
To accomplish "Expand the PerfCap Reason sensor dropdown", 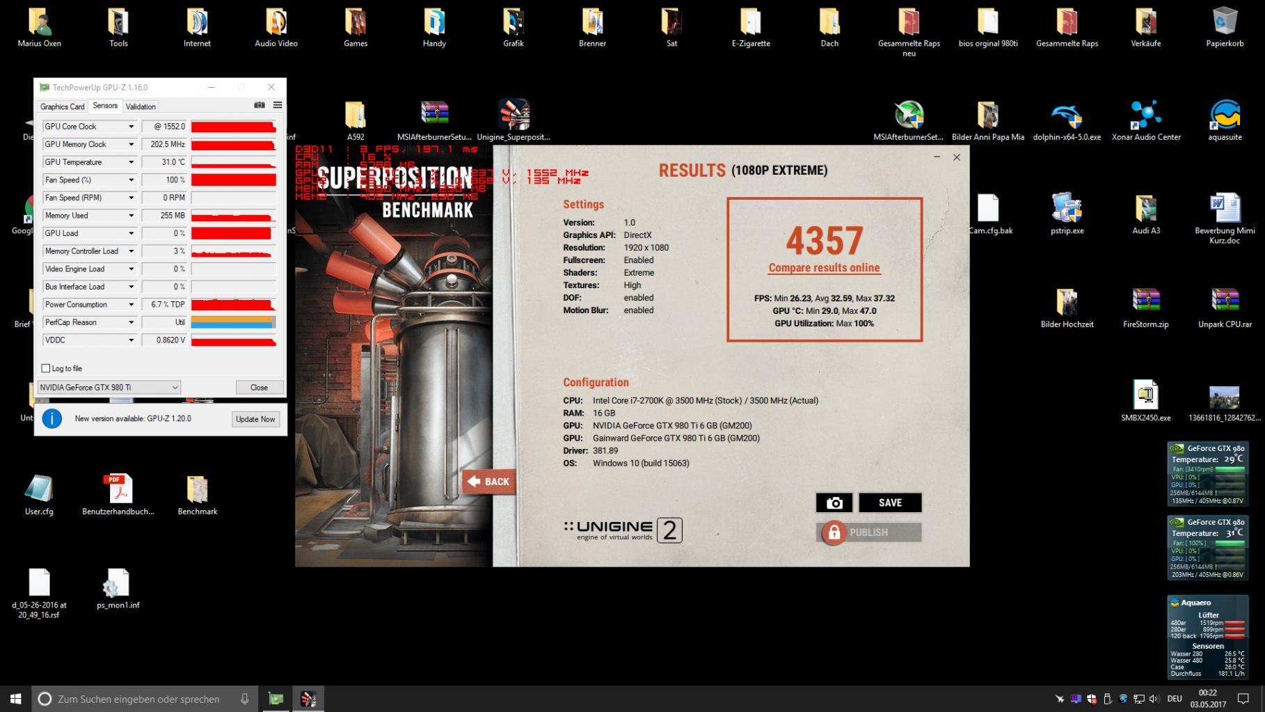I will tap(131, 322).
